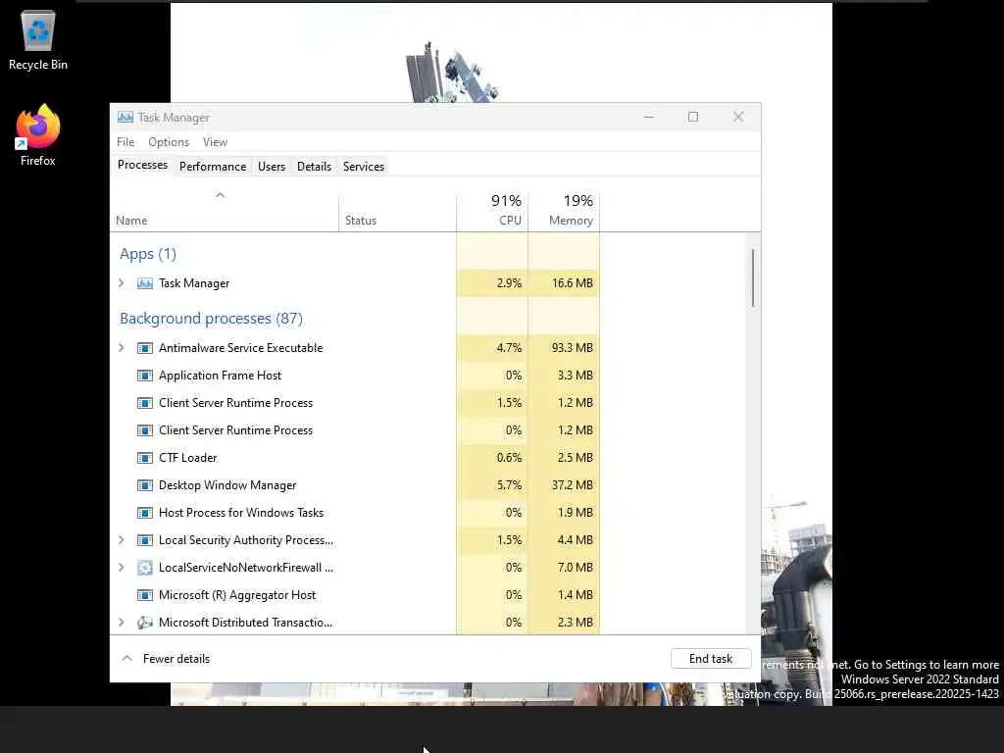The image size is (1004, 753).
Task: Expand the Task Manager app entry
Action: click(122, 283)
